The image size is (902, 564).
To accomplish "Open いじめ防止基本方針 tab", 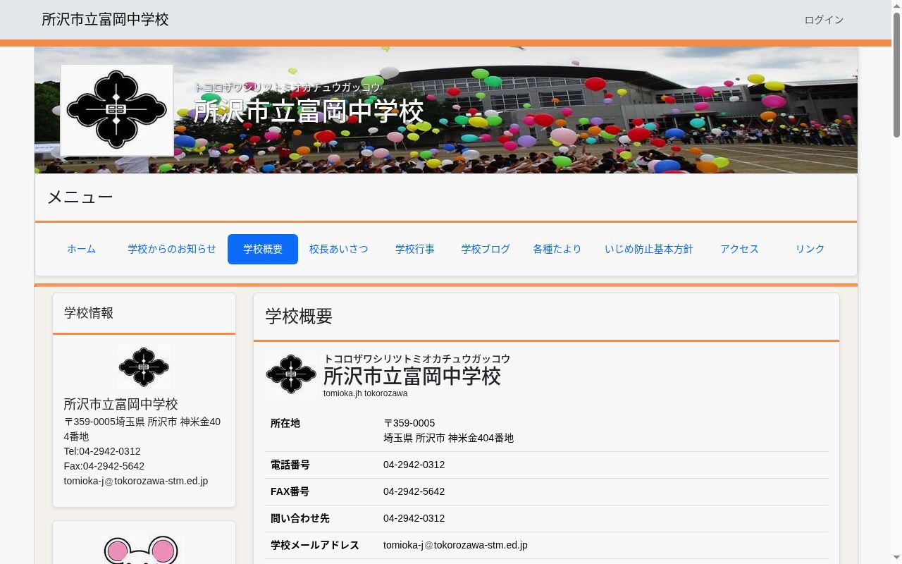I will coord(649,249).
